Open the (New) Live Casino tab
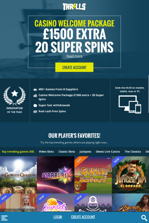The width and height of the screenshot is (149, 223). [x=108, y=152]
